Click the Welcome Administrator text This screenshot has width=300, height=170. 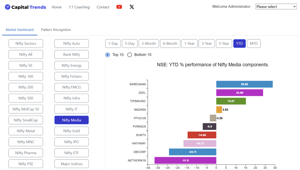[x=231, y=7]
